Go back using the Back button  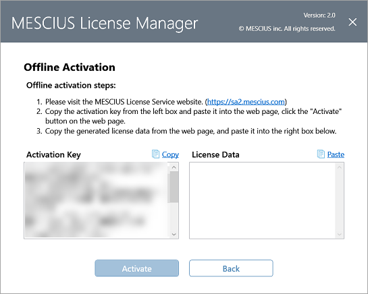coord(231,268)
